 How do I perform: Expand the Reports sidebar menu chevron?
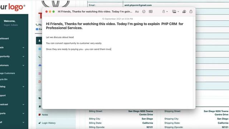coord(23,113)
